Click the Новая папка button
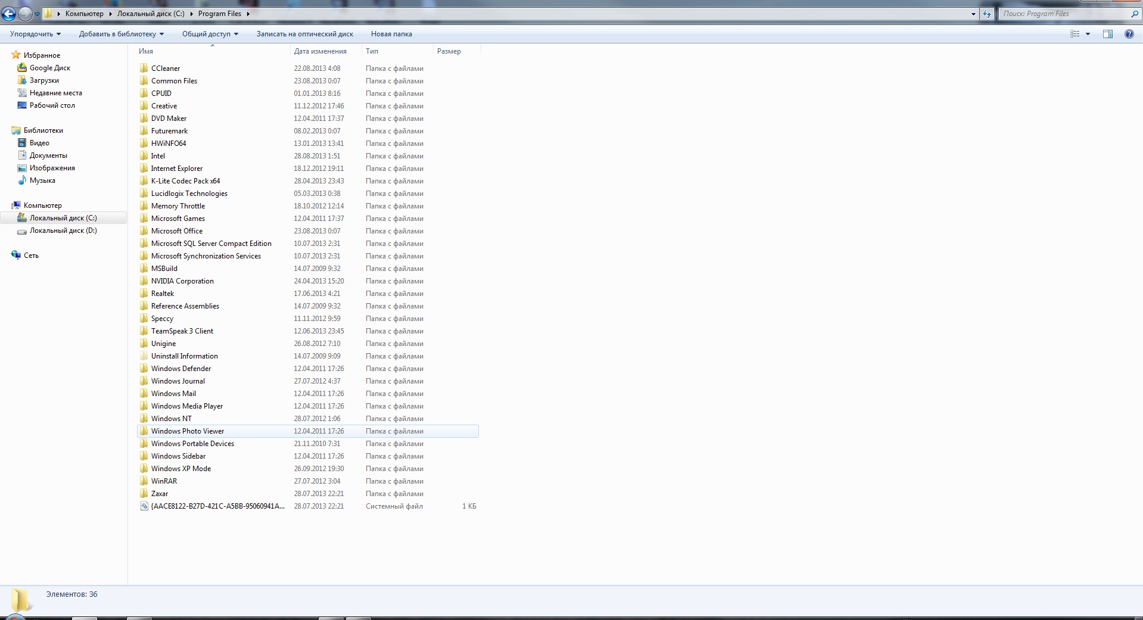This screenshot has width=1143, height=620. pos(391,34)
